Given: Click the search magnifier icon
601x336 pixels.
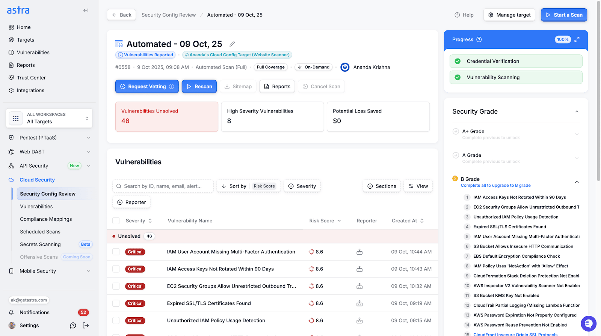Looking at the screenshot, I should point(119,186).
